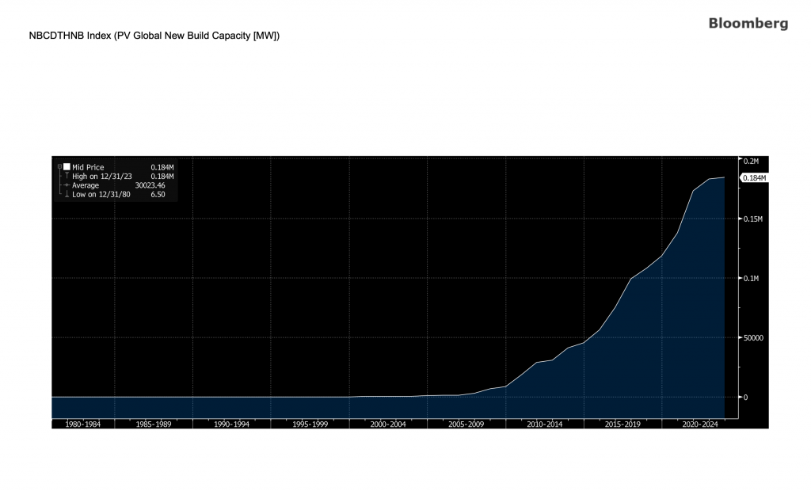
Task: Click the 1980-1984 x-axis segment
Action: click(x=83, y=424)
